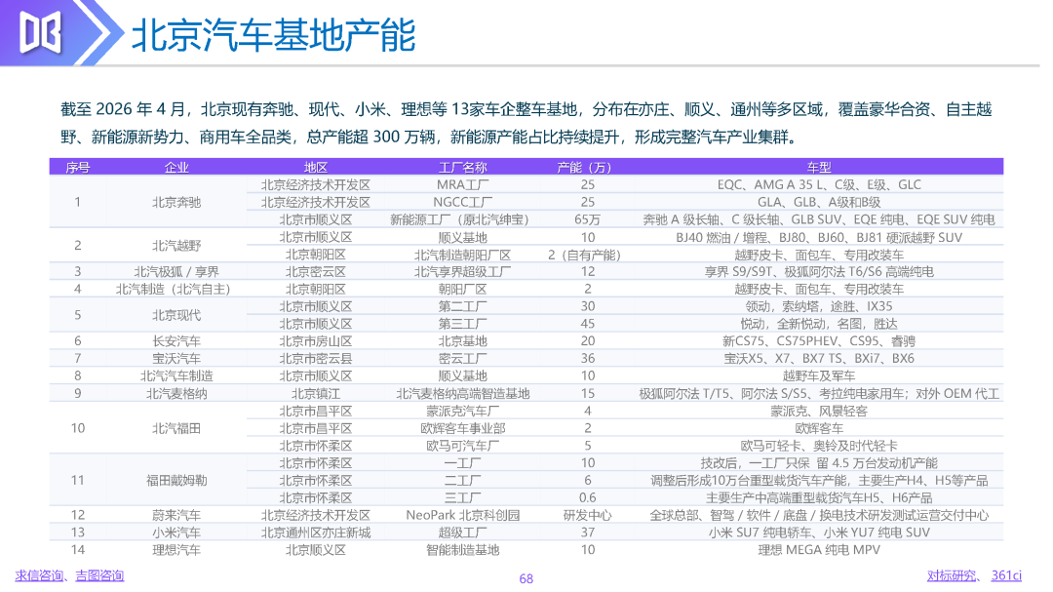Image resolution: width=1053 pixels, height=592 pixels.
Task: Click the 第三工厂 cell
Action: [x=463, y=324]
